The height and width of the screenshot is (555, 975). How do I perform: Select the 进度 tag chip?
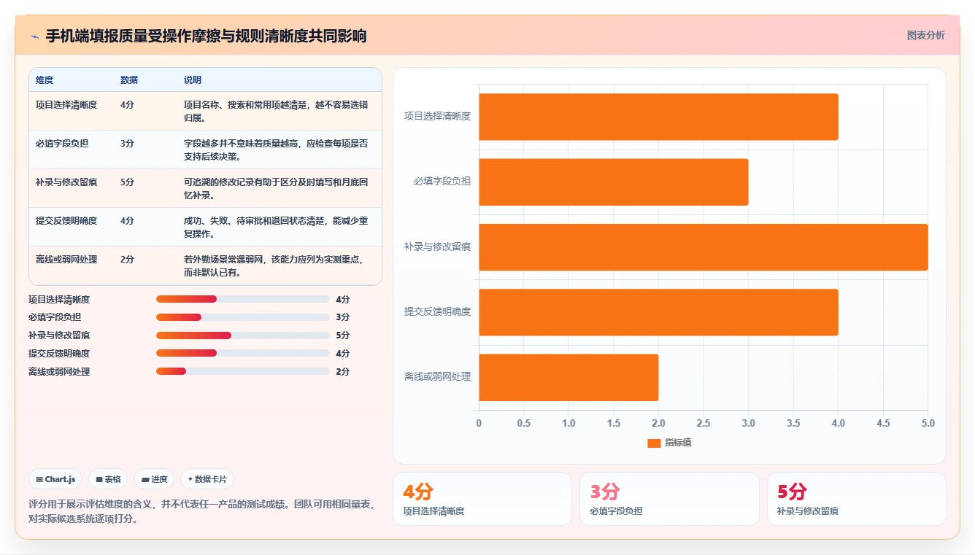154,479
